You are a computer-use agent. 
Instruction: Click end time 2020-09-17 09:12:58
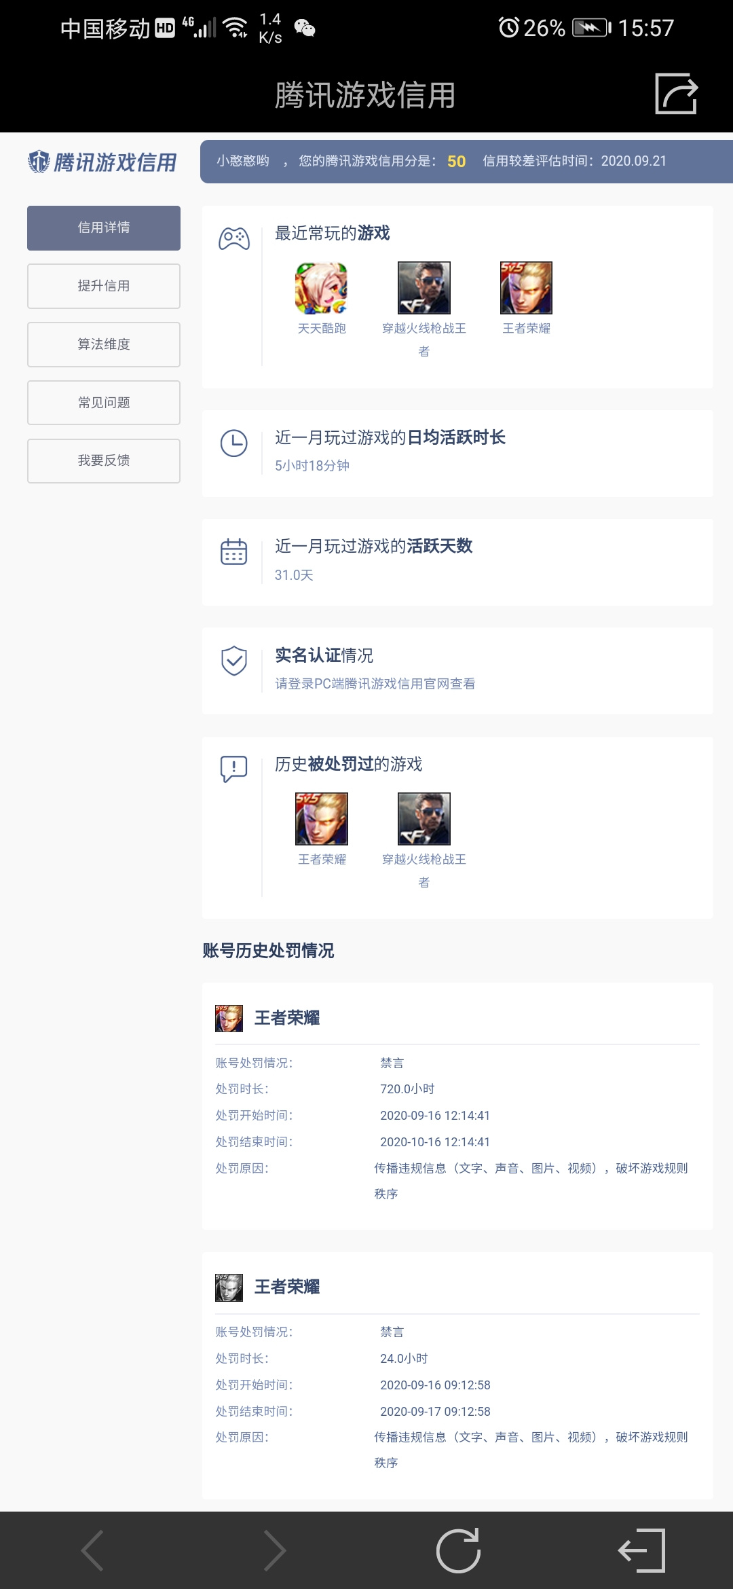435,1411
